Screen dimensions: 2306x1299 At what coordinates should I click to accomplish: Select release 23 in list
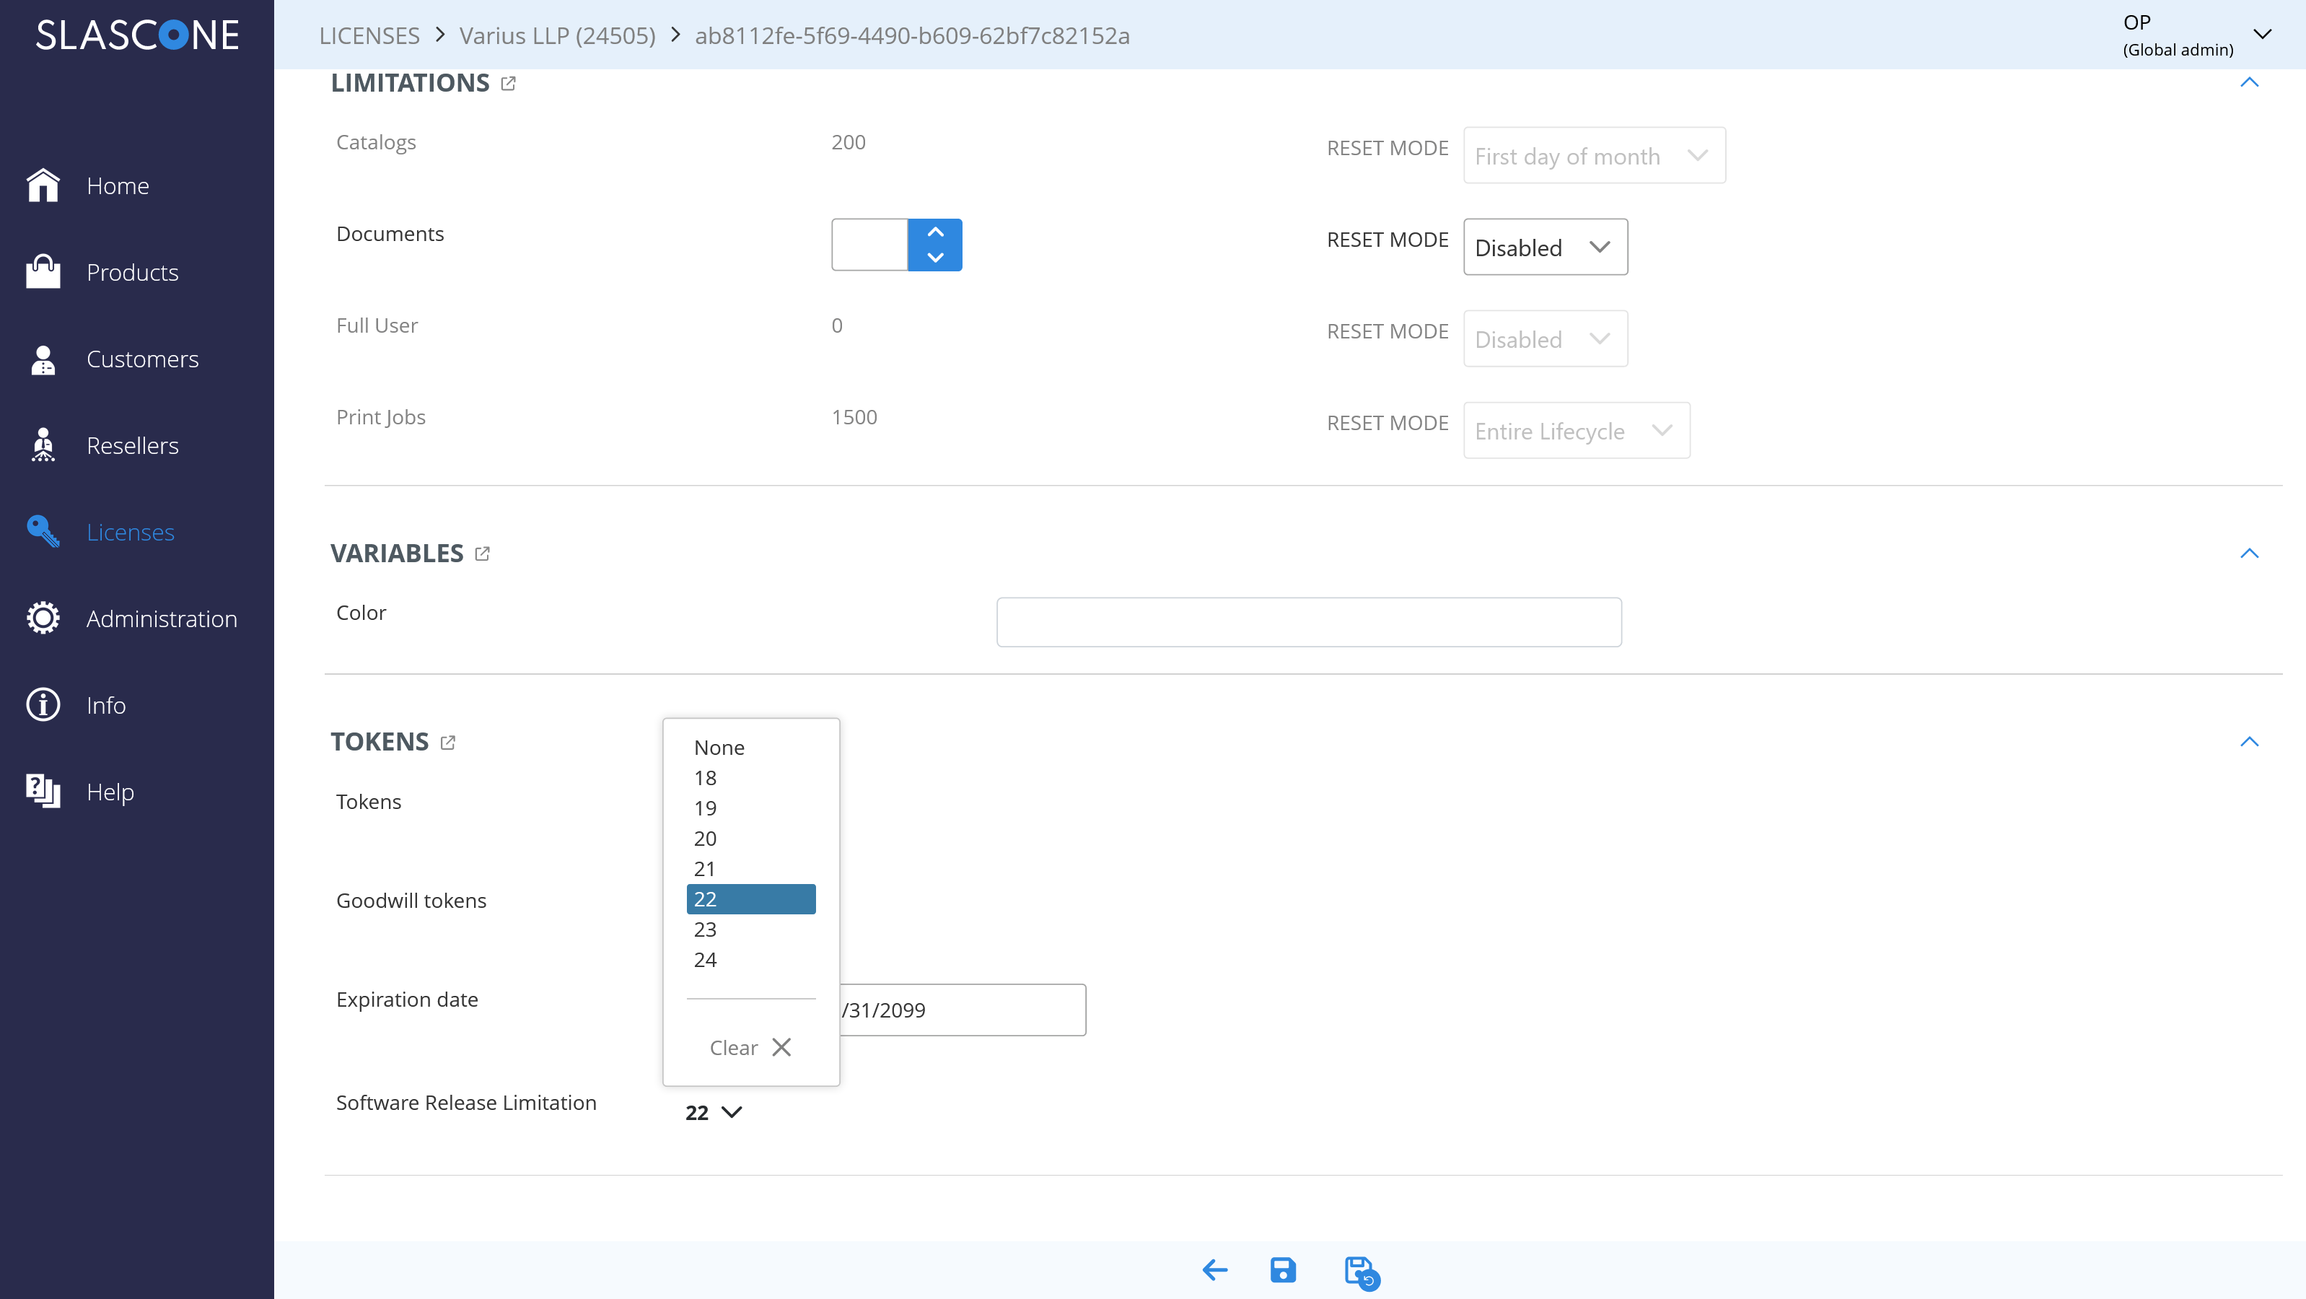point(751,930)
